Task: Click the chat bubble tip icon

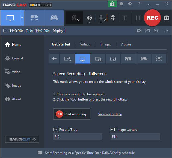Action: [40, 153]
